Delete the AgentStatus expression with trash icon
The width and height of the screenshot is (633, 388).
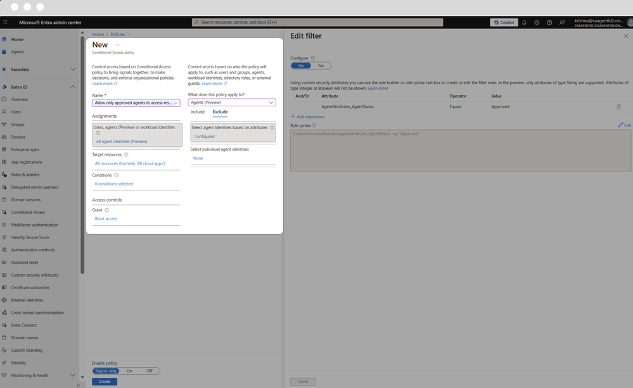coord(618,107)
